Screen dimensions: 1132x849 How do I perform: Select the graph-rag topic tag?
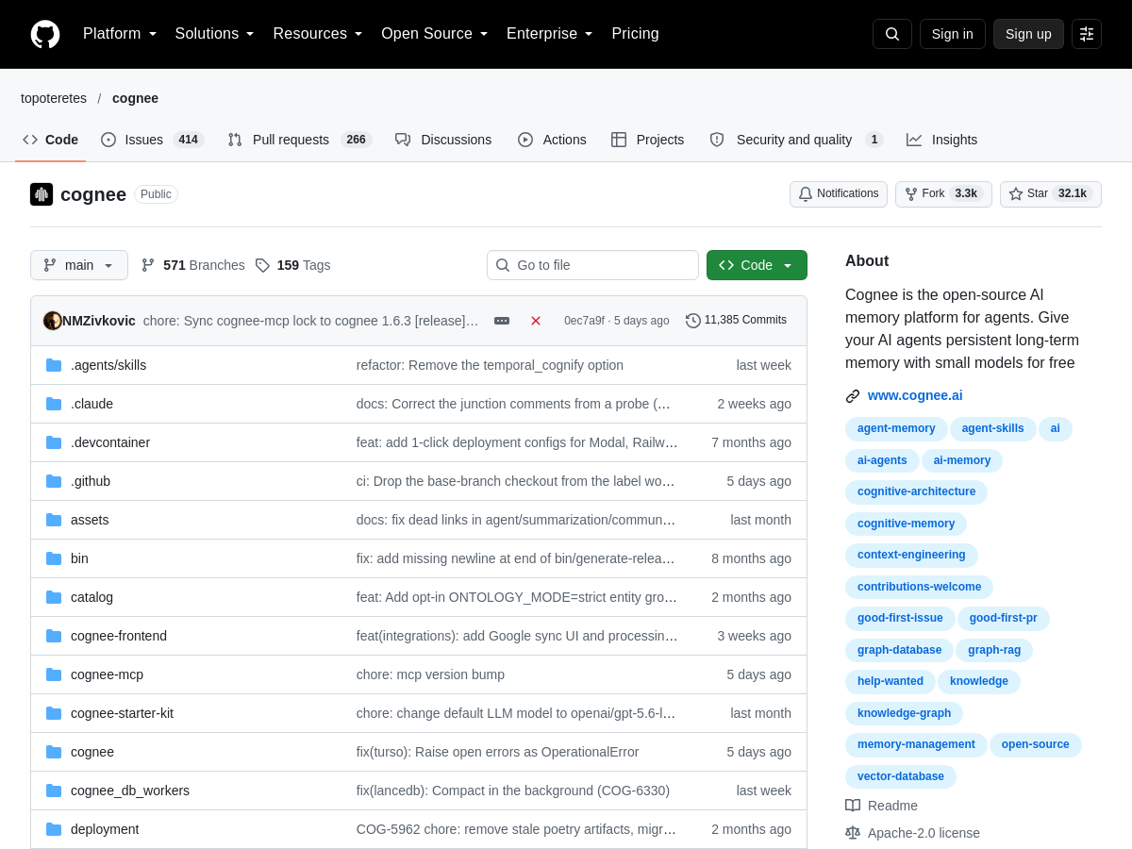[994, 650]
